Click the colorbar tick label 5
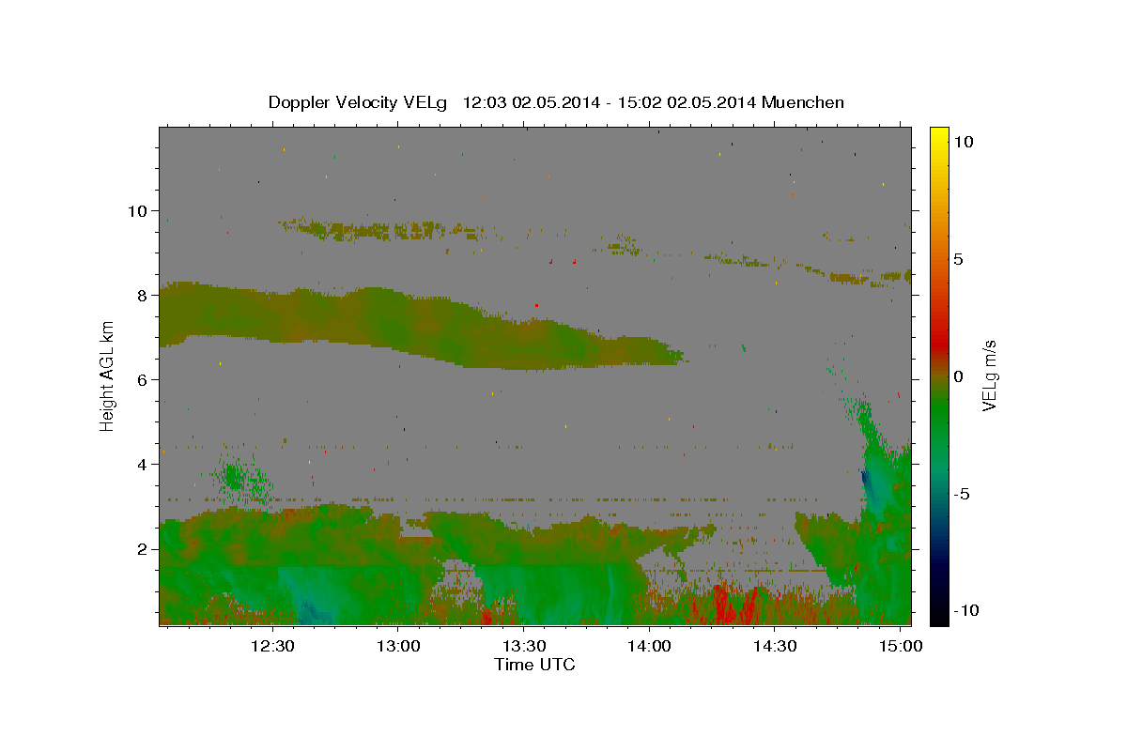Screen dimensions: 1127x751 click(x=958, y=259)
